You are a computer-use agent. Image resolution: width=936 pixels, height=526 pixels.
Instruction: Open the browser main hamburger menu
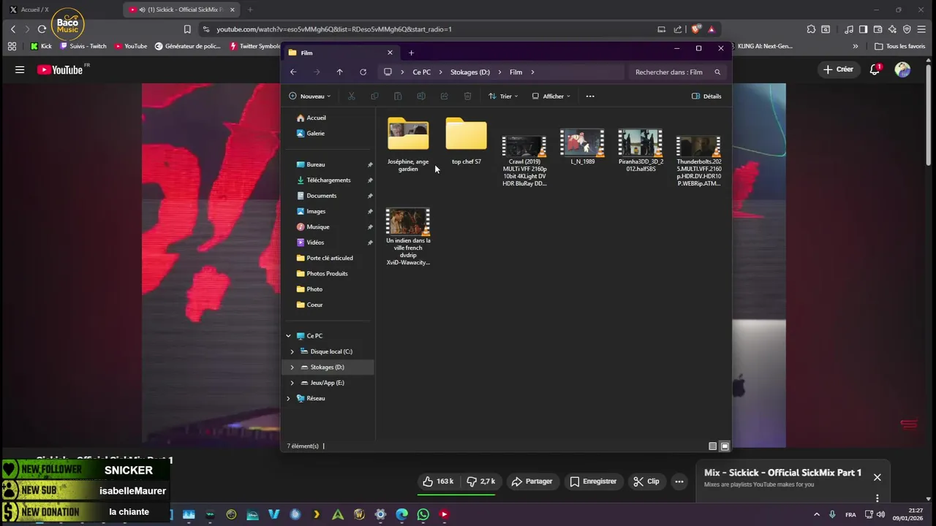tap(921, 29)
